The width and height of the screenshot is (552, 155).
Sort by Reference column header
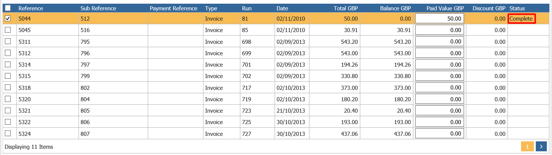tap(31, 8)
